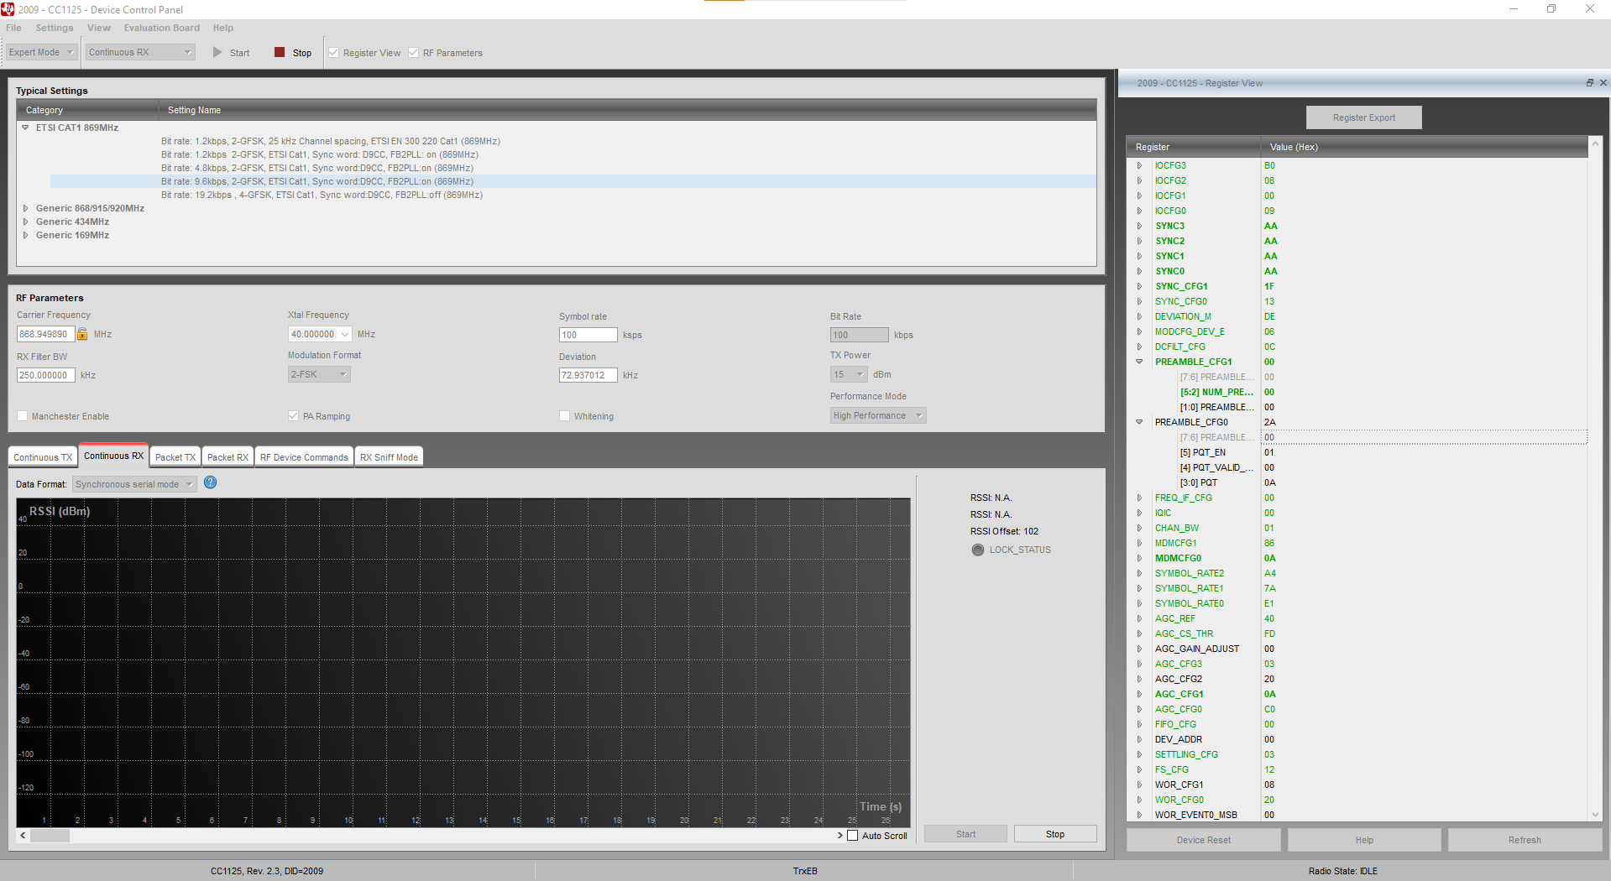Click the Start play icon in toolbar
1611x881 pixels.
(217, 52)
